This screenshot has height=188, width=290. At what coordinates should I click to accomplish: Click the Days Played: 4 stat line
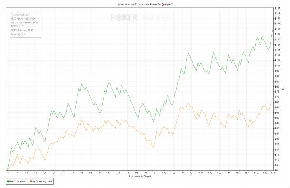tap(18, 34)
